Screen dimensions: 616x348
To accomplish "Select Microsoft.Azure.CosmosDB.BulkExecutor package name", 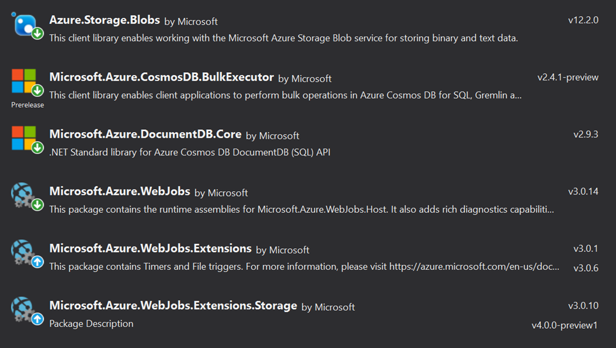I will point(161,78).
